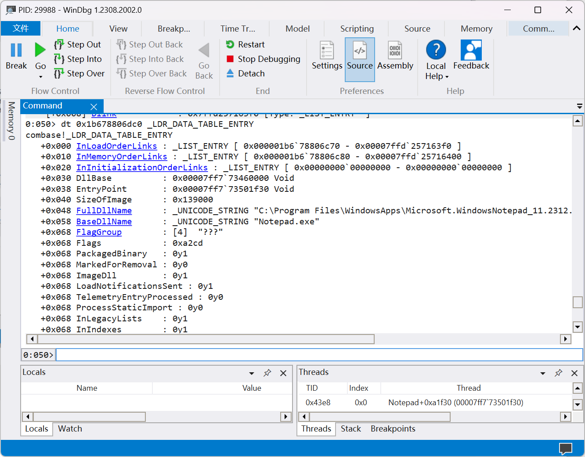Click the Step Out Back icon

[121, 44]
